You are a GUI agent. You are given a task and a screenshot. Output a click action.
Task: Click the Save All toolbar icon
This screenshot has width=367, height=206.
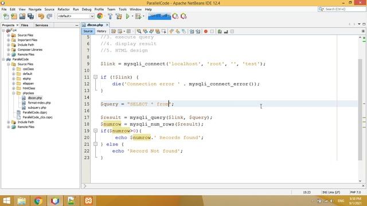[30, 16]
